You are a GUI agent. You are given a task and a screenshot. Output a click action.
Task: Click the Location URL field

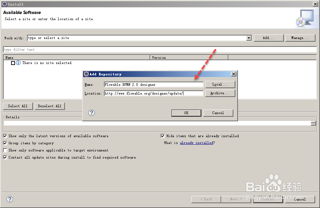(153, 93)
